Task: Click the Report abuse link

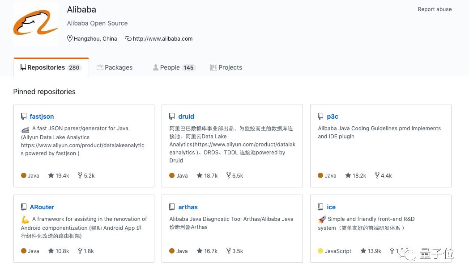Action: tap(435, 9)
